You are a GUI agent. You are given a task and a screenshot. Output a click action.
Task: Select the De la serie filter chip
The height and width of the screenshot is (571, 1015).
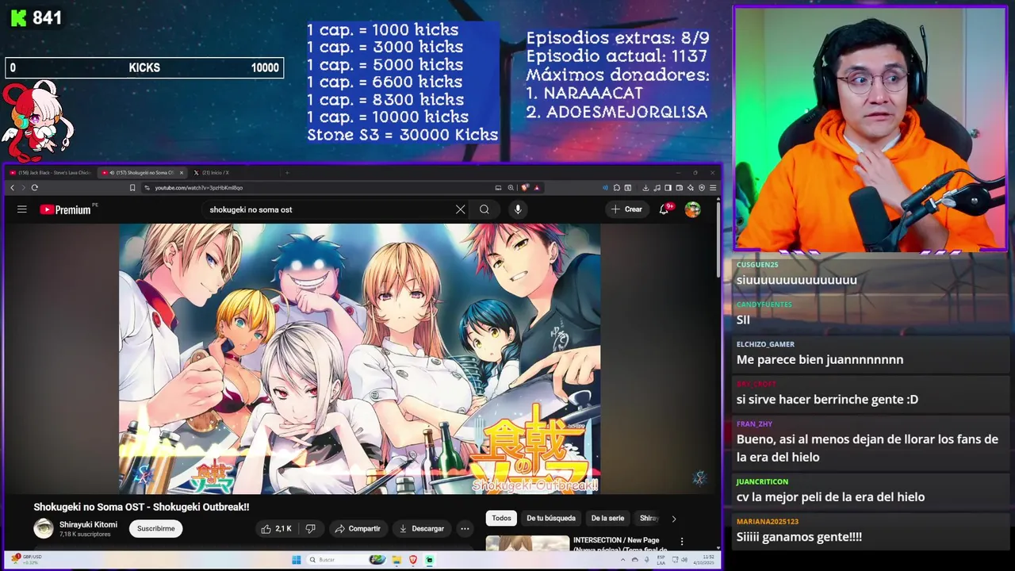607,519
